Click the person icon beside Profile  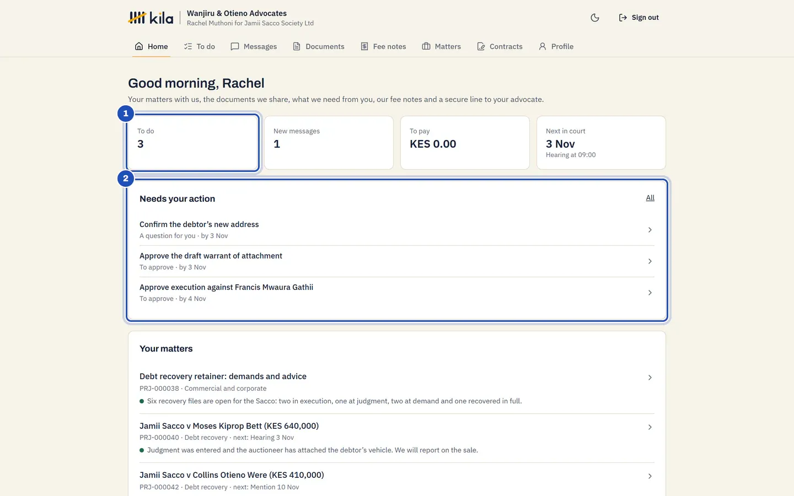(x=543, y=46)
